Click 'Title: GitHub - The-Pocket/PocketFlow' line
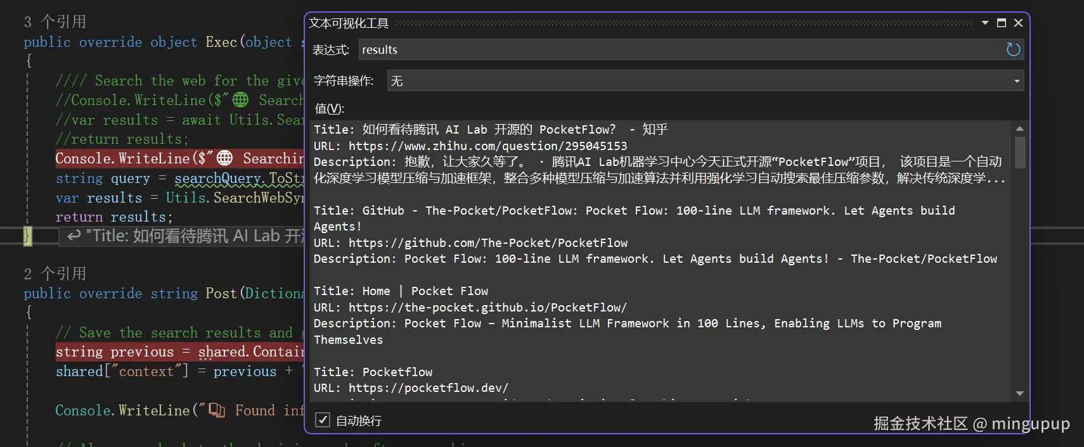The image size is (1084, 447). (634, 218)
